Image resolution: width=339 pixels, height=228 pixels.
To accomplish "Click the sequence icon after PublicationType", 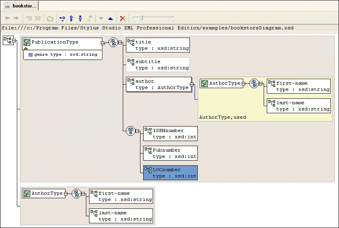I will click(x=113, y=43).
